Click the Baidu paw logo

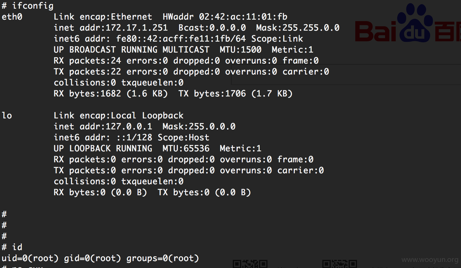click(415, 23)
